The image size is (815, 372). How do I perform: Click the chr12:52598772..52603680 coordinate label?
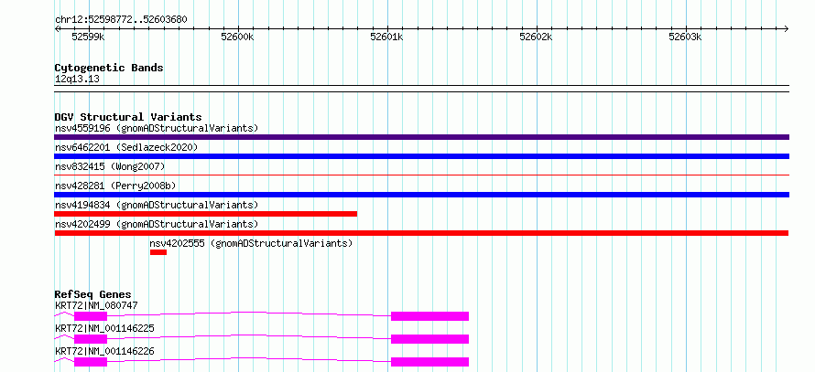pos(121,20)
